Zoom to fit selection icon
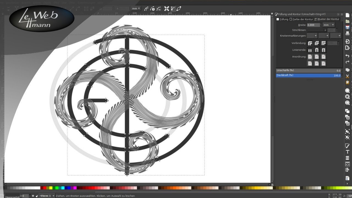Viewport: 352px width, 198px height. [347, 90]
